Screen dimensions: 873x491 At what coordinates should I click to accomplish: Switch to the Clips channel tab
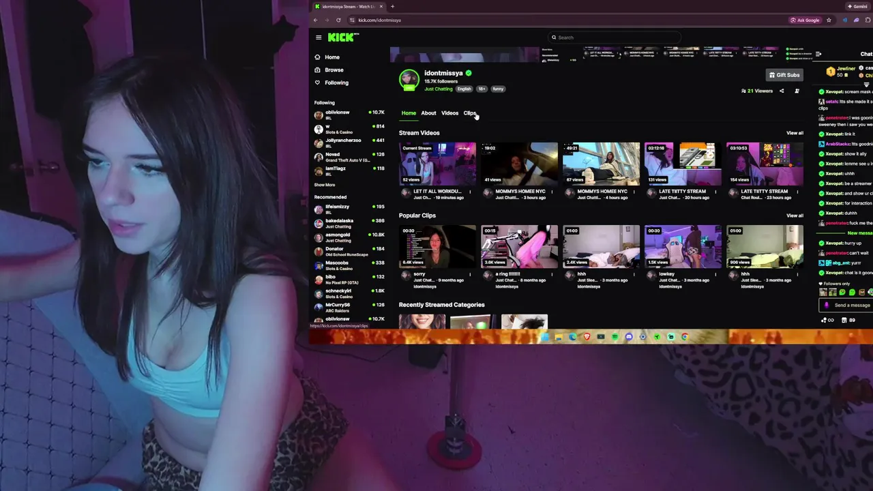(x=469, y=113)
